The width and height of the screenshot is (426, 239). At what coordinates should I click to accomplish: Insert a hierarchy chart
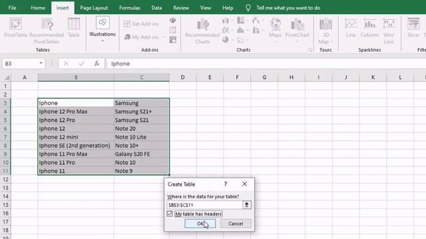[240, 21]
